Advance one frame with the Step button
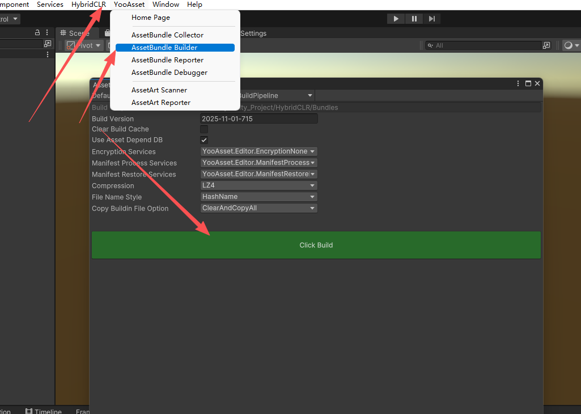 click(x=432, y=19)
